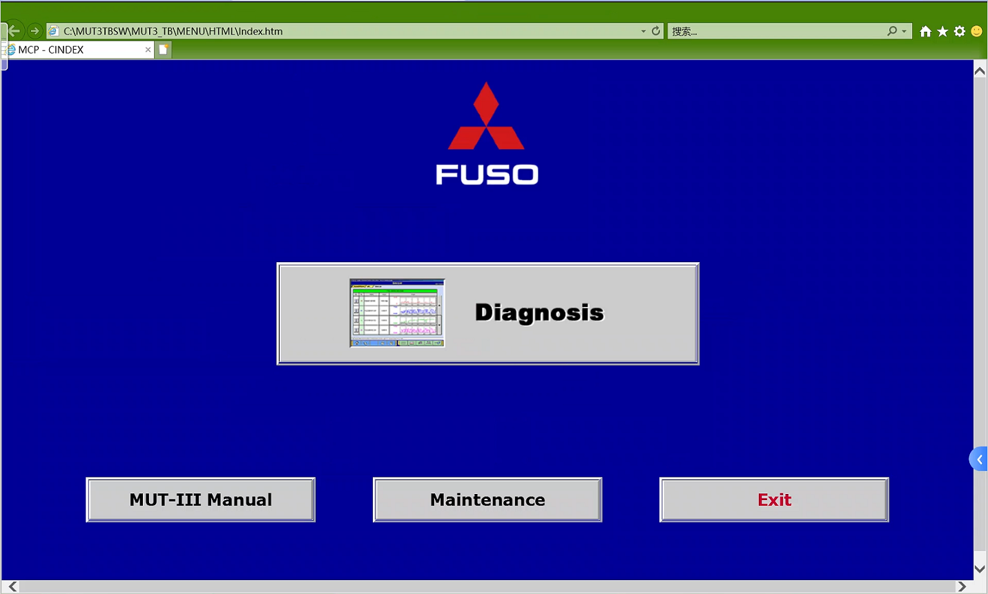Open a new browser tab

pos(163,50)
